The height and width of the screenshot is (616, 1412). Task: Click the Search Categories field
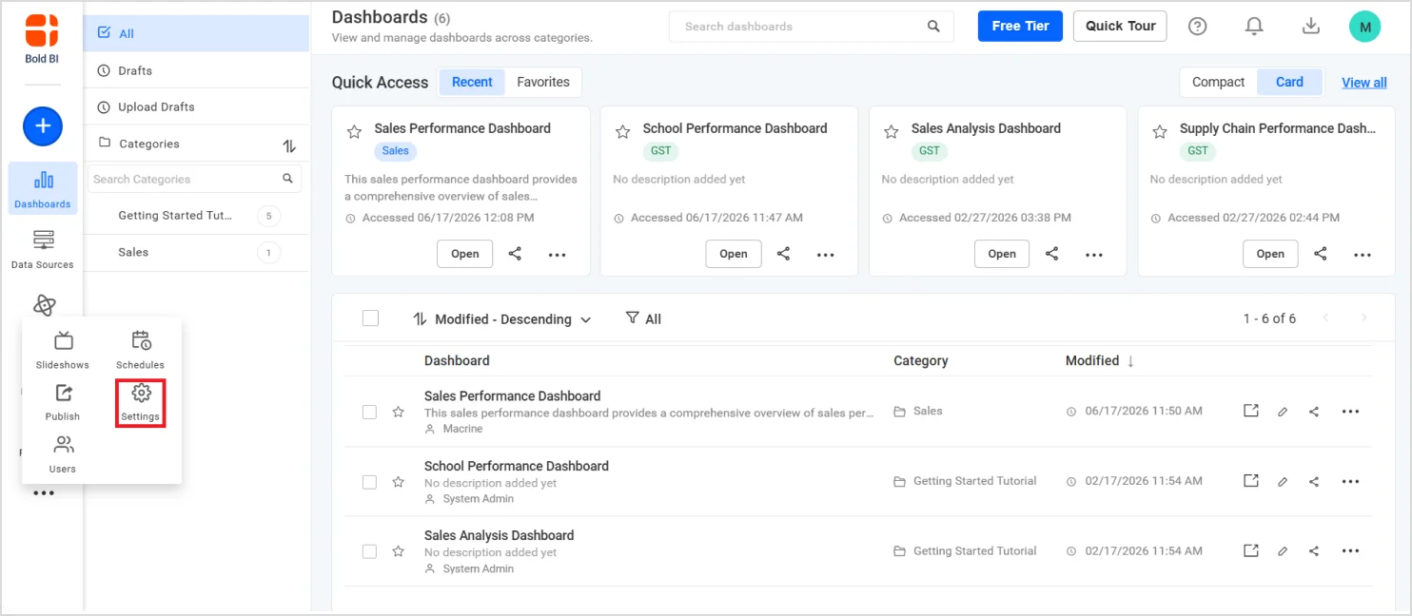click(194, 179)
